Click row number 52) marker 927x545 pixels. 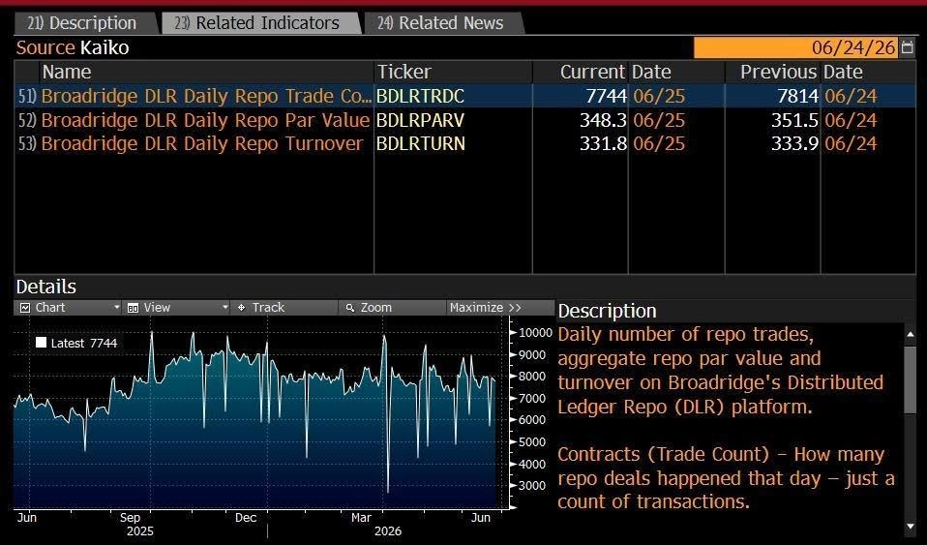27,121
